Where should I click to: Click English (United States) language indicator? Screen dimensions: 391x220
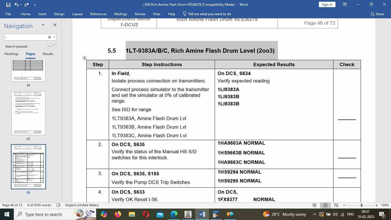[x=82, y=205]
